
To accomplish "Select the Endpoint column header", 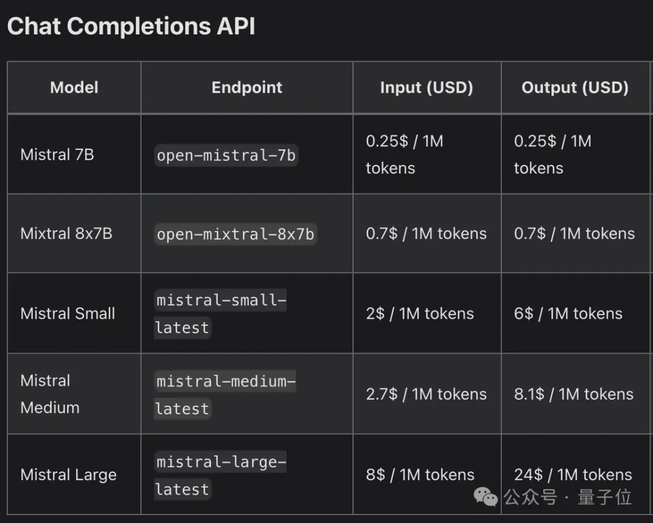I will 247,88.
